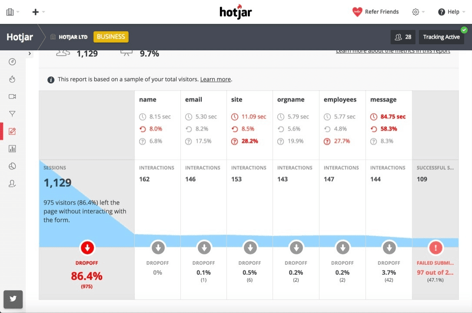
Task: Click the question icon beside 19.9%
Action: (x=281, y=142)
